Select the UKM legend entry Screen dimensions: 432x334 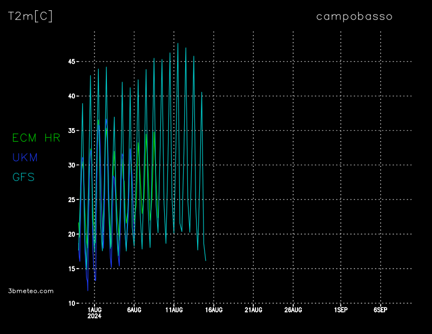tap(25, 157)
